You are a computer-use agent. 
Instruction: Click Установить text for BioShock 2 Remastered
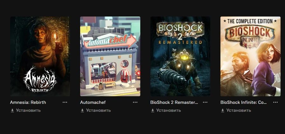(169, 111)
